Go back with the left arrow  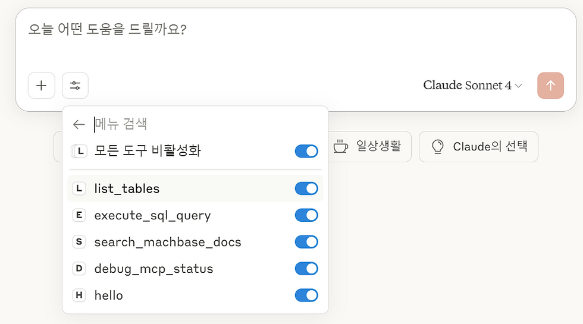pyautogui.click(x=79, y=124)
